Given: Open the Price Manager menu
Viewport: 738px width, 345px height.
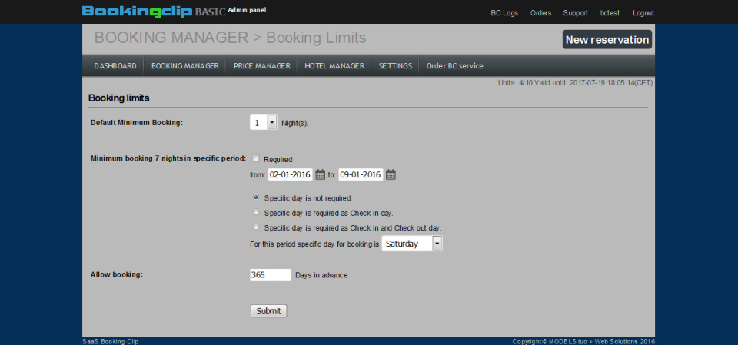Looking at the screenshot, I should click(x=262, y=66).
